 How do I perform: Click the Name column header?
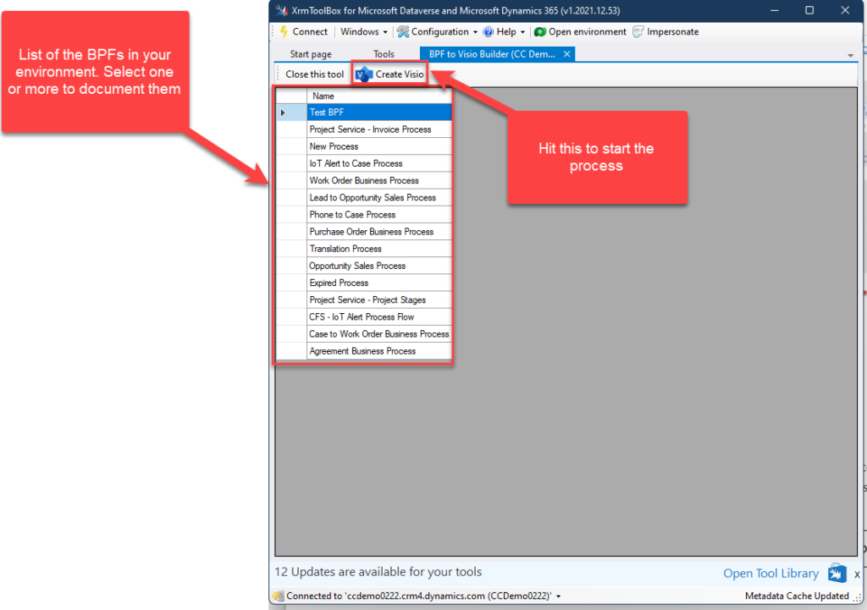click(379, 96)
